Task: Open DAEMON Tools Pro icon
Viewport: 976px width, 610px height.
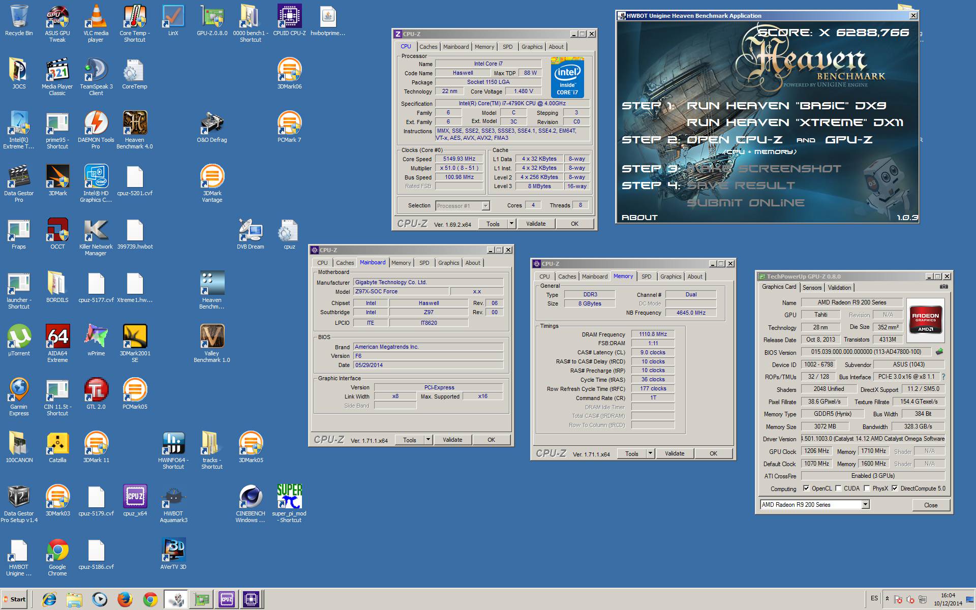Action: pyautogui.click(x=96, y=130)
